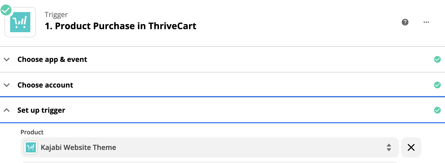Screen dimensions: 445x163
Task: Expand the Choose app & event chevron
Action: (7, 59)
